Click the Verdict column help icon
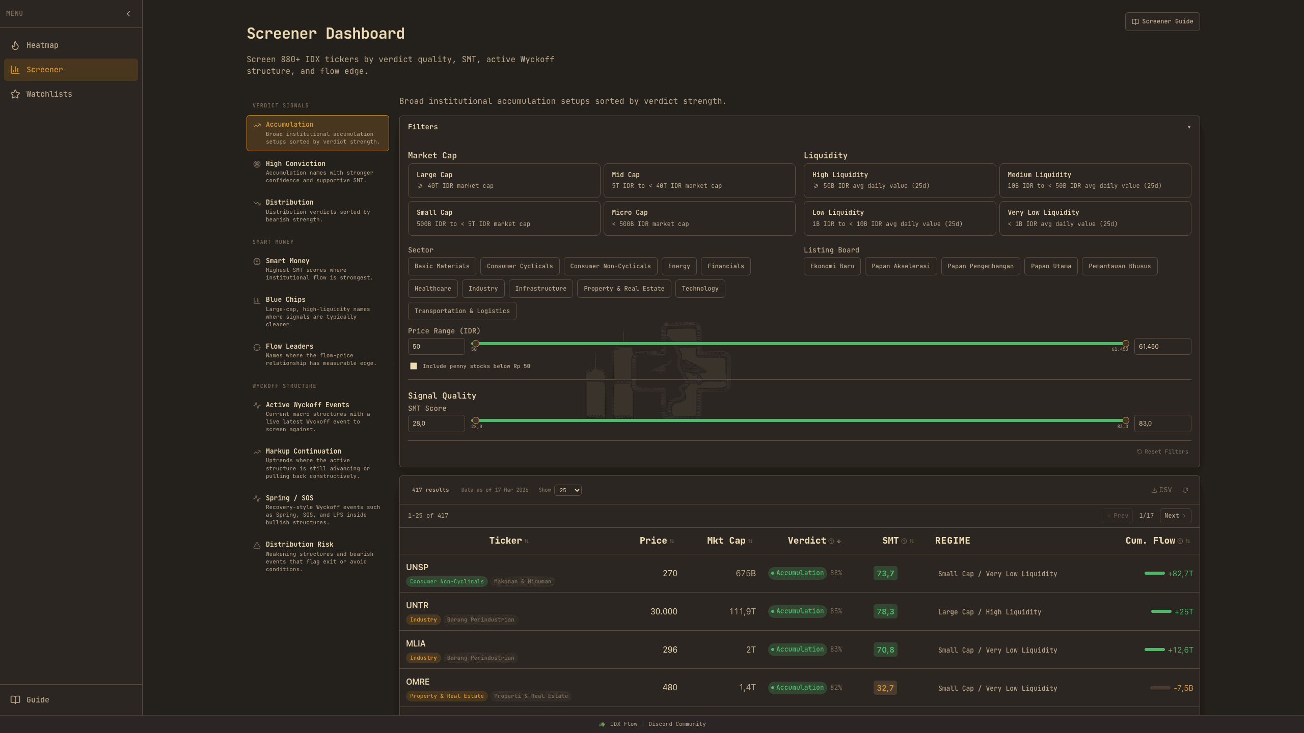 (831, 541)
